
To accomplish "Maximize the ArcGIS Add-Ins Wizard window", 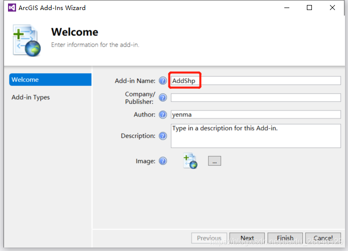I will coord(309,8).
